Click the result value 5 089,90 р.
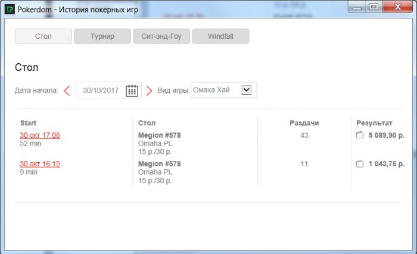Image resolution: width=417 pixels, height=254 pixels. (387, 135)
